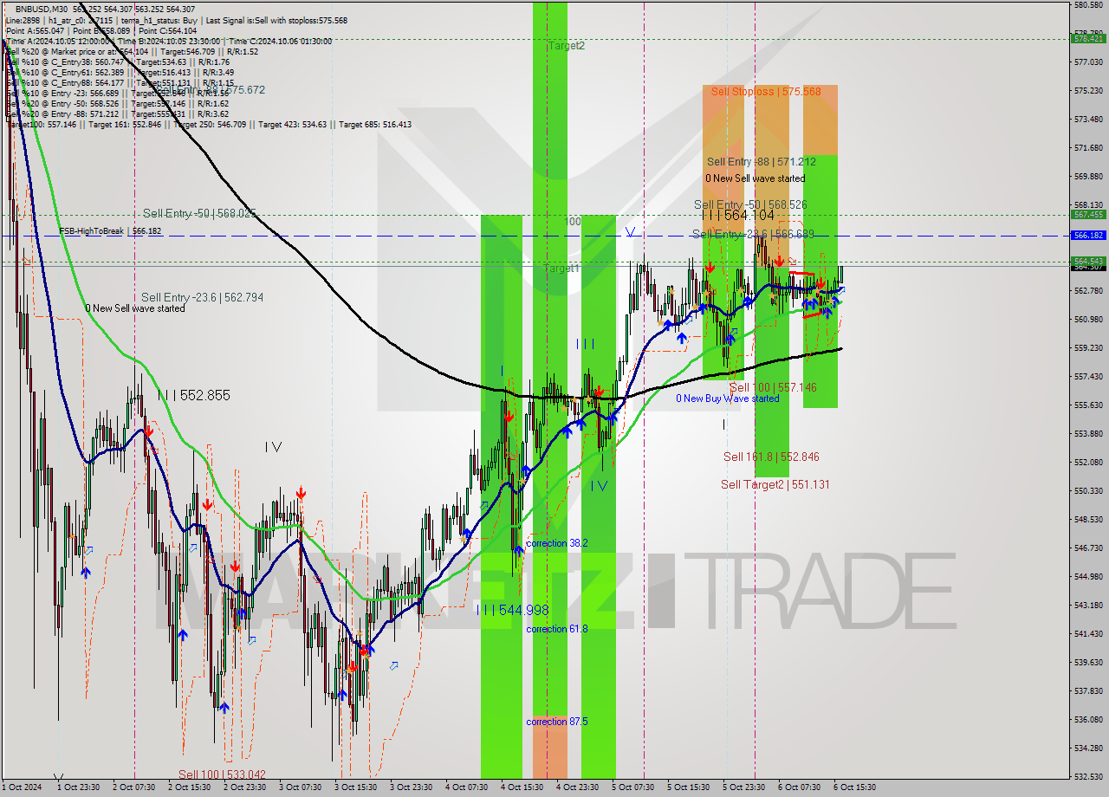
Task: Click the 'FSB-HighToBreak | 566.182' label
Action: point(110,231)
